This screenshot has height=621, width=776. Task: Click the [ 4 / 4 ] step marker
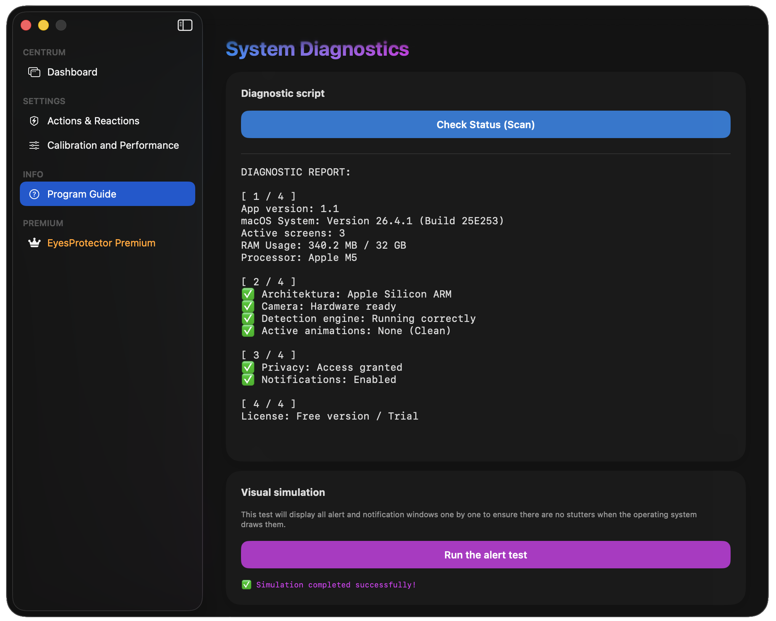(x=268, y=404)
